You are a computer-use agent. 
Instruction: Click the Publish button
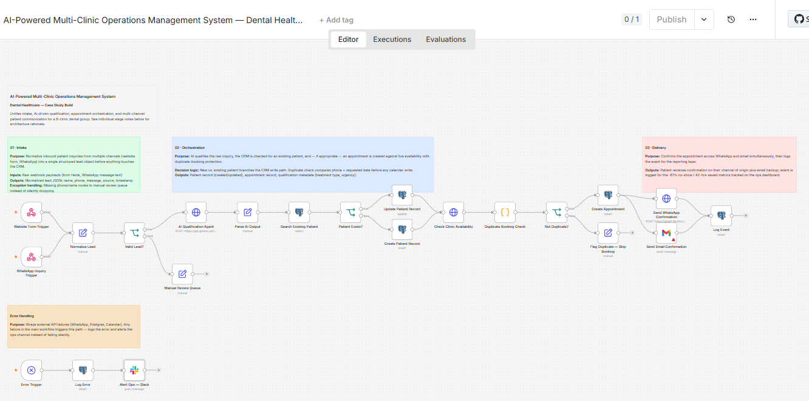coord(672,19)
